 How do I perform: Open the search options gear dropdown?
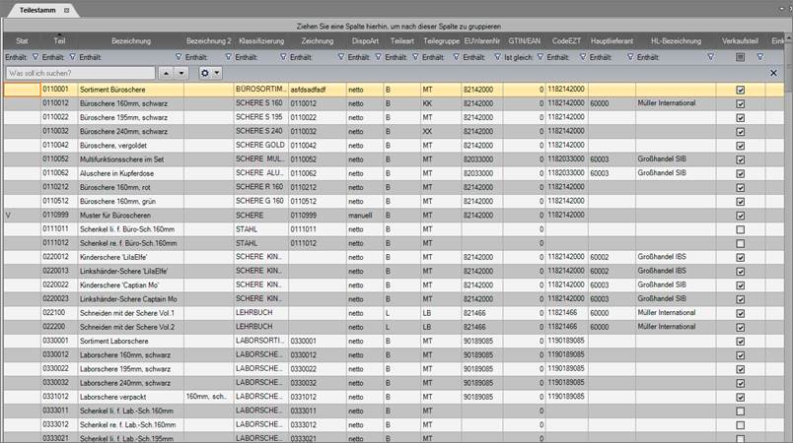209,73
